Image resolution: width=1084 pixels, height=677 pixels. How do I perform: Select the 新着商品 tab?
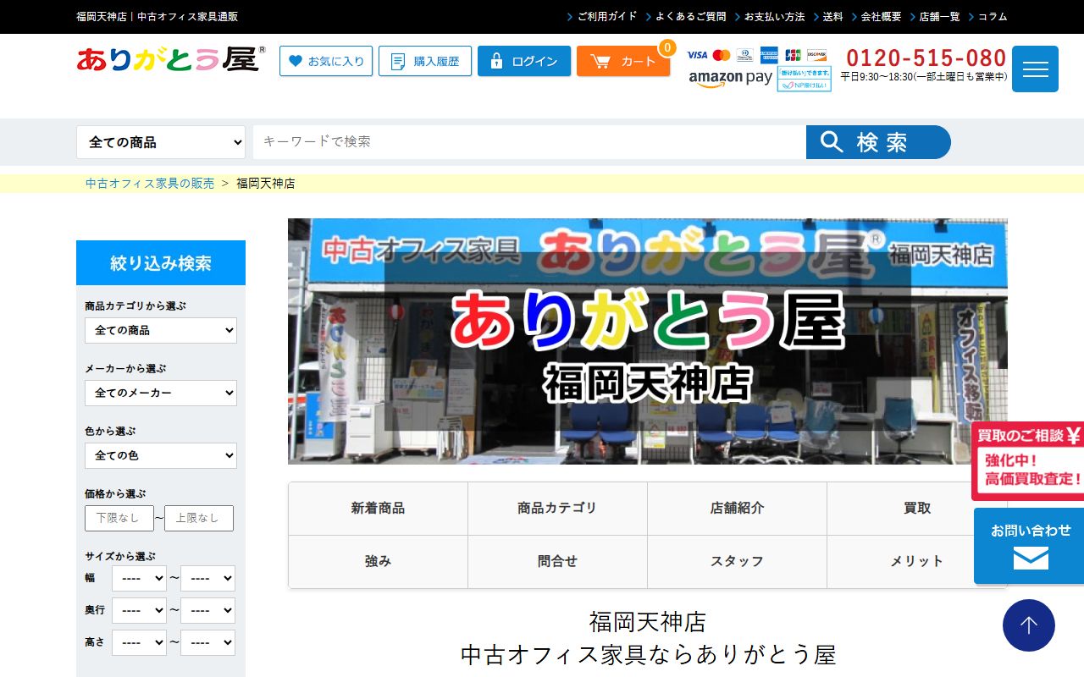(378, 509)
